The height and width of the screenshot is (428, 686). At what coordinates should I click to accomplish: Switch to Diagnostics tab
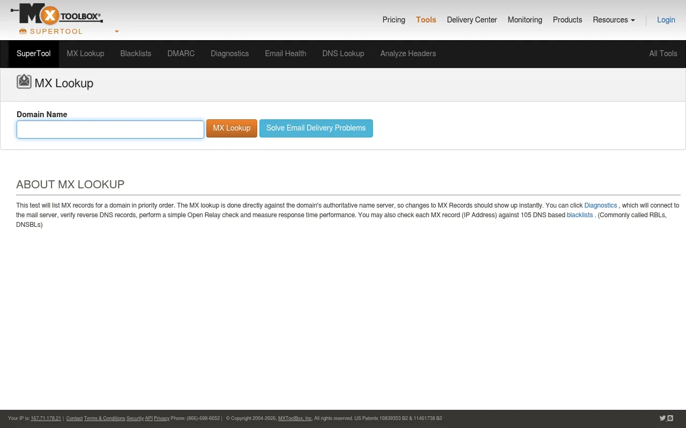[x=229, y=53]
